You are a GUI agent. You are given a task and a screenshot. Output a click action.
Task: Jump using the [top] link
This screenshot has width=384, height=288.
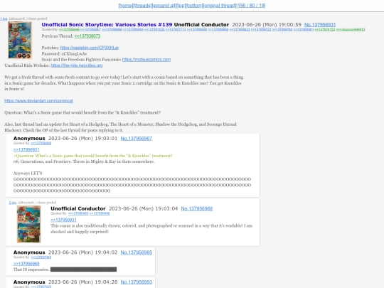tap(181, 6)
